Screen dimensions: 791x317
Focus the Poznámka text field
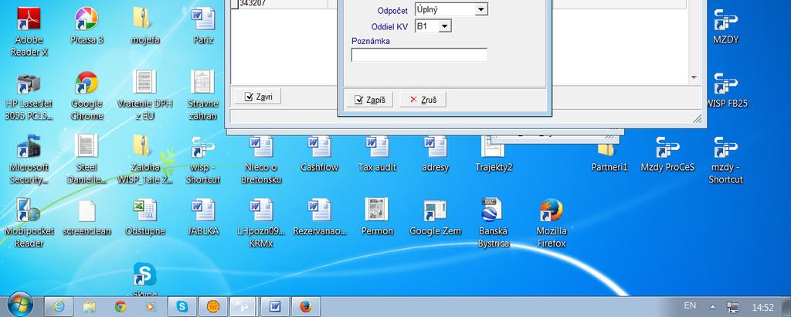pyautogui.click(x=419, y=55)
